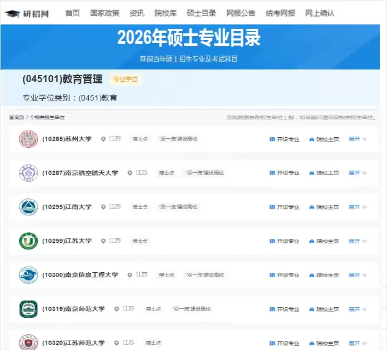Click 开设专业 for 南京航空航天大学
Screen dimensions: 387x350
[285, 173]
